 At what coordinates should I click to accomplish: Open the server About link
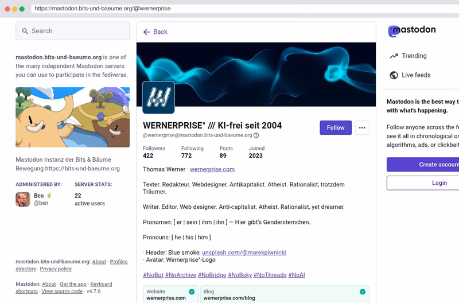click(99, 262)
